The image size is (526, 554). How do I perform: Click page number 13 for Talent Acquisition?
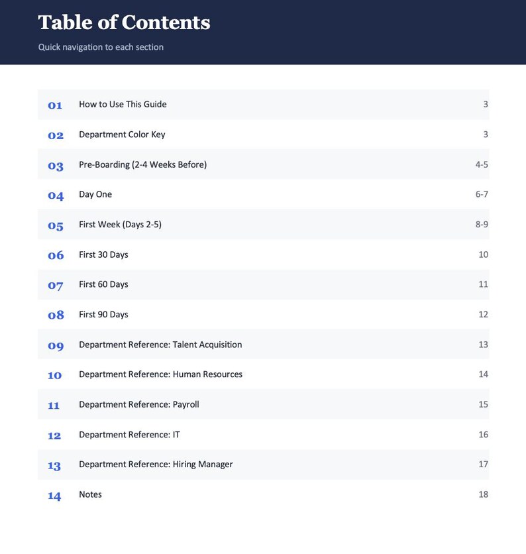click(x=483, y=345)
